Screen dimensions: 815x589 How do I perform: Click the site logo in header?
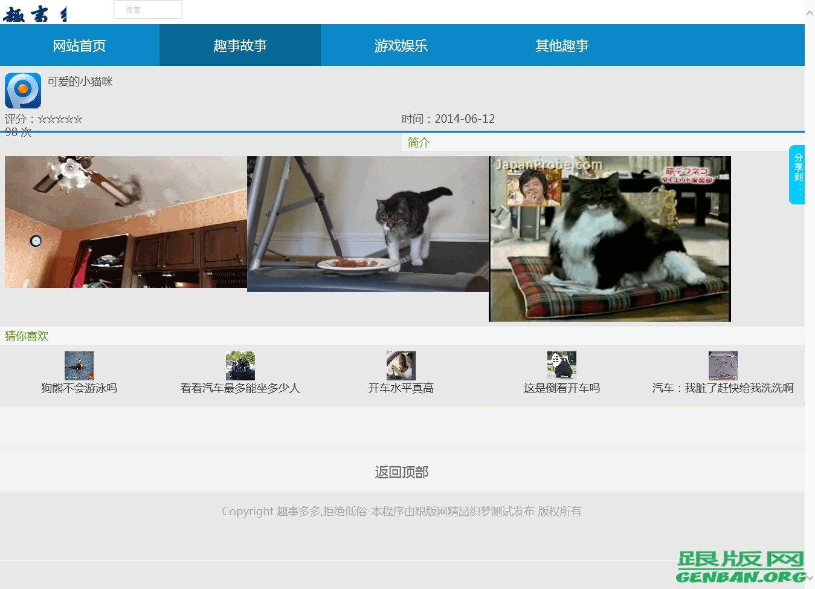point(35,15)
